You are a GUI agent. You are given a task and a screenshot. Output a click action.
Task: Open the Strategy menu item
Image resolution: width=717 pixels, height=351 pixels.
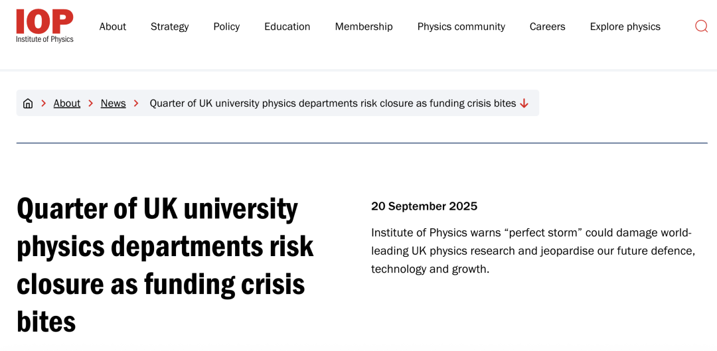coord(169,27)
